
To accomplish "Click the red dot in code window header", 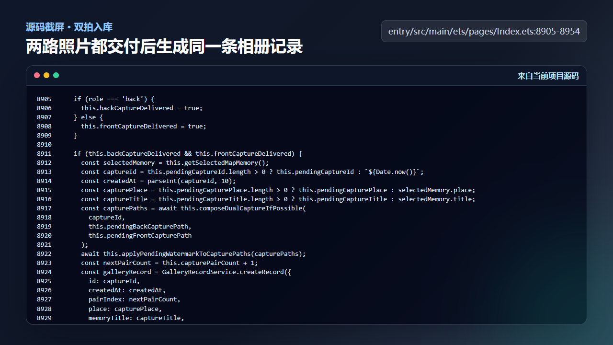I will coord(37,75).
